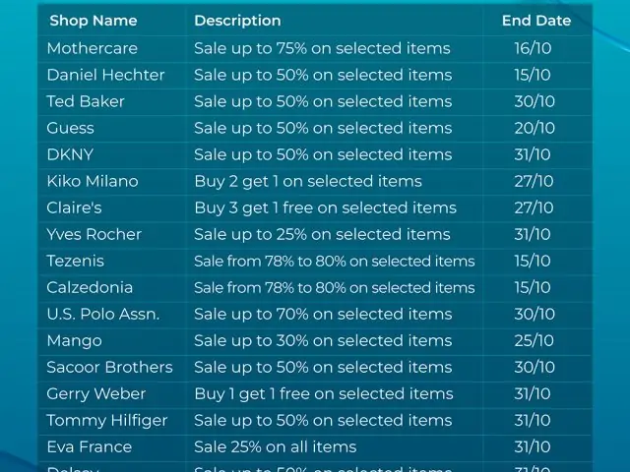The width and height of the screenshot is (630, 472).
Task: Select the Mothercare shop name
Action: 92,48
